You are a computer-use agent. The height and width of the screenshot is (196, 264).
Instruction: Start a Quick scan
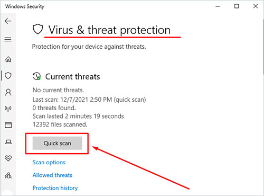click(x=57, y=143)
